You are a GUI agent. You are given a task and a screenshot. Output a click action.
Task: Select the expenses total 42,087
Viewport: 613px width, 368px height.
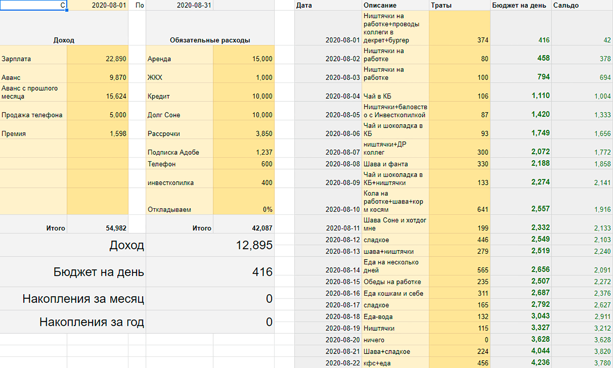(244, 224)
